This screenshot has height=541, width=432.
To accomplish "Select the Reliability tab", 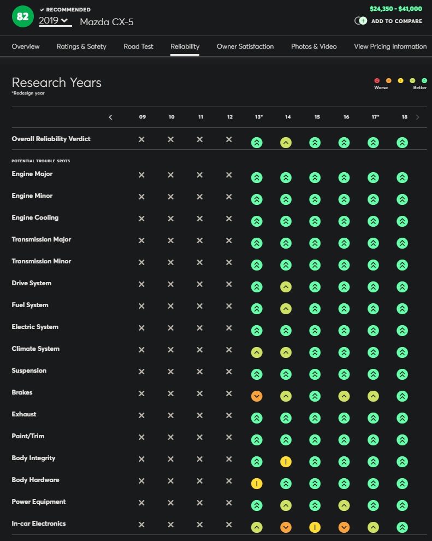I will (x=185, y=46).
